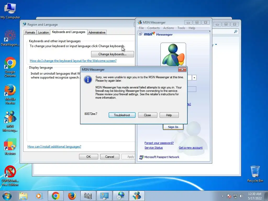Open Windows Explorer in the taskbar
Image resolution: width=268 pixels, height=201 pixels.
tap(23, 196)
